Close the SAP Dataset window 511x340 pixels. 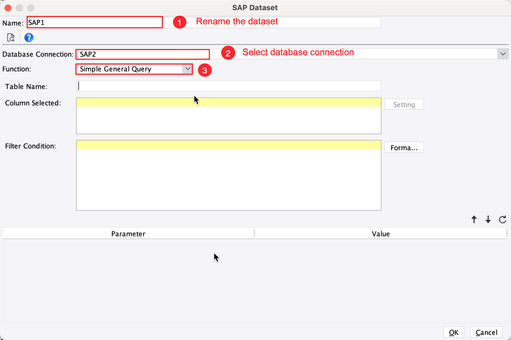(x=8, y=8)
